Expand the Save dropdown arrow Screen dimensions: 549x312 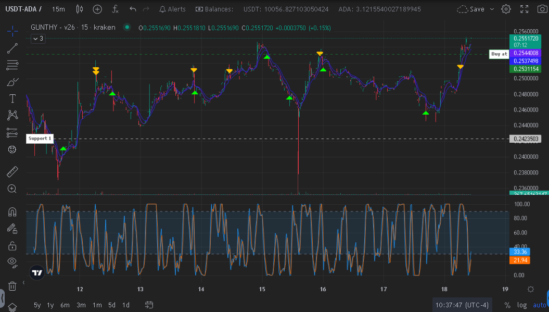click(491, 9)
